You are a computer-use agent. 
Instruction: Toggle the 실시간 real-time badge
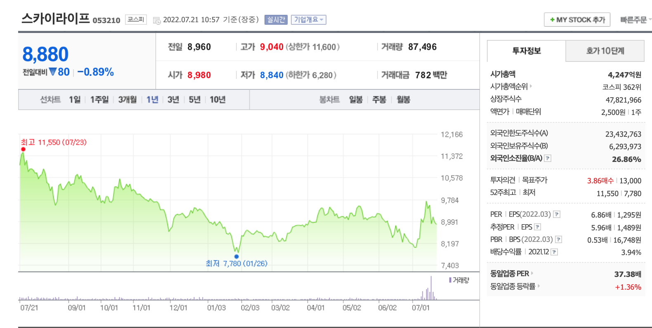(x=276, y=20)
